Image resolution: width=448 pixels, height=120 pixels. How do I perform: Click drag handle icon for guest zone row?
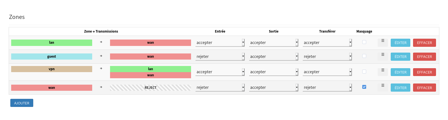[383, 56]
